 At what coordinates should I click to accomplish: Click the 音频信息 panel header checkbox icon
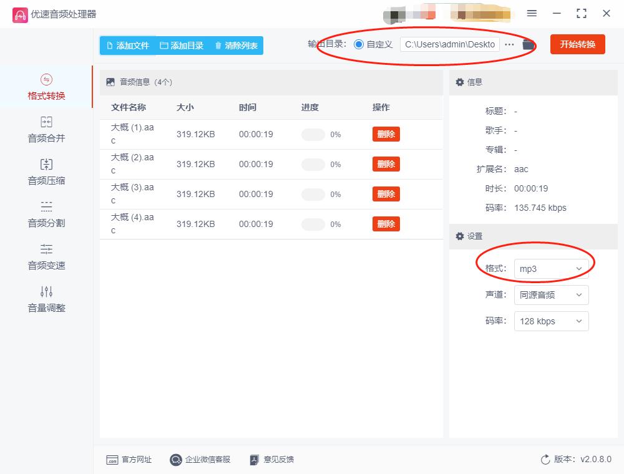pos(110,82)
